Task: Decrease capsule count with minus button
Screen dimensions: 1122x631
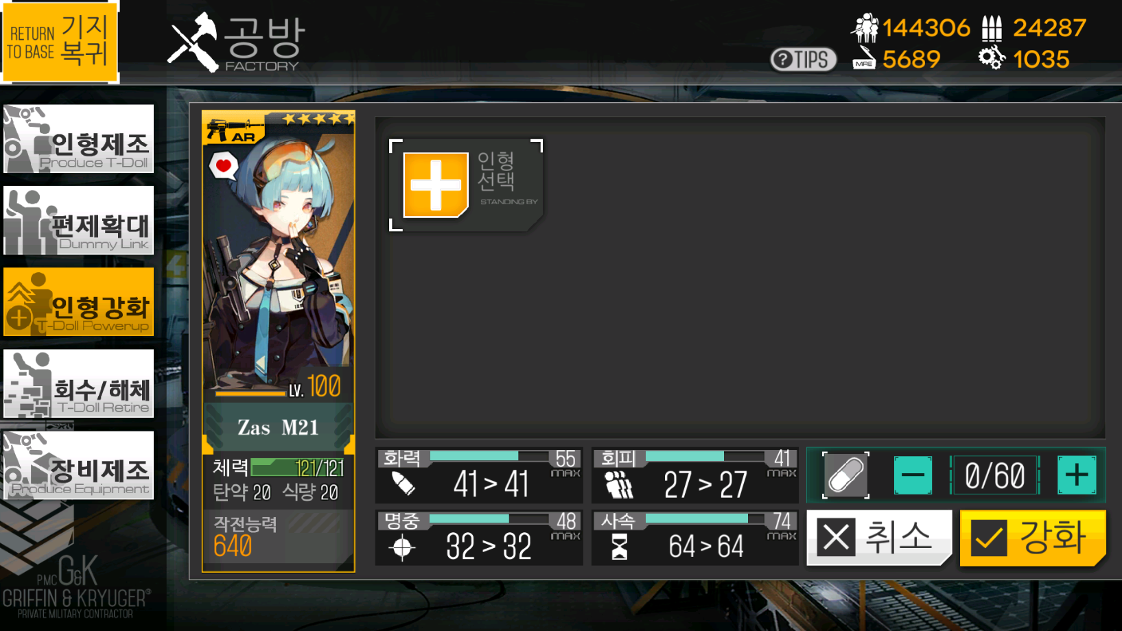Action: (913, 475)
